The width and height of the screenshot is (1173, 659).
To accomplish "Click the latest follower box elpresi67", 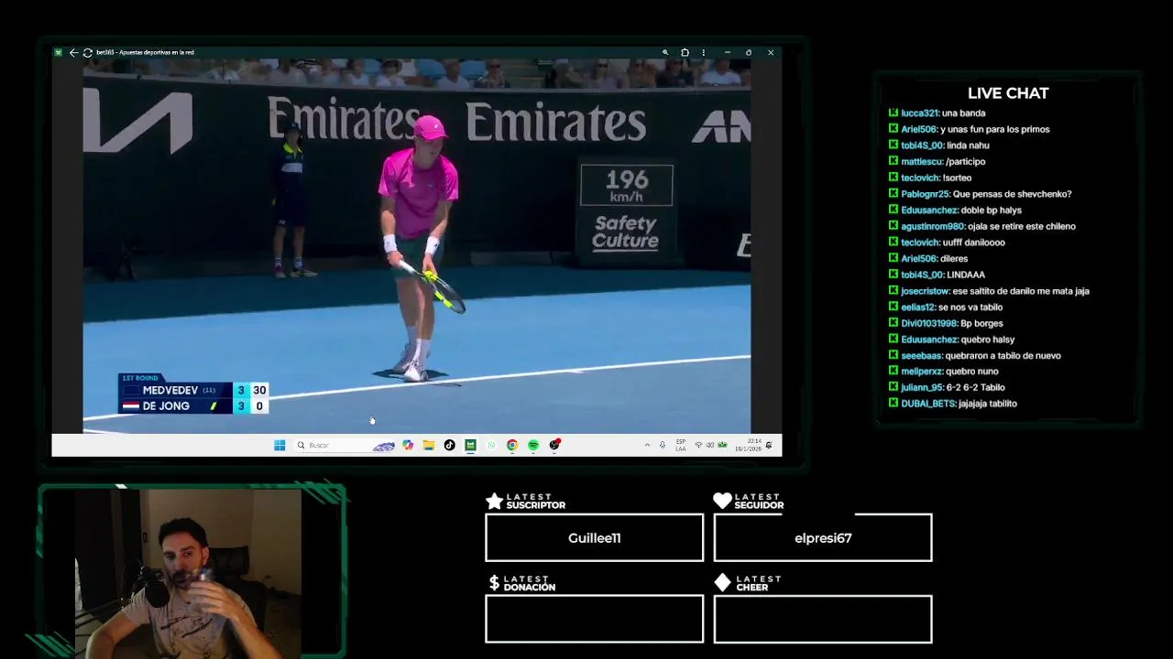I will [823, 537].
